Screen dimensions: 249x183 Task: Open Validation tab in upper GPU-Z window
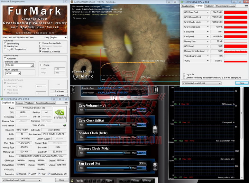tap(210, 6)
